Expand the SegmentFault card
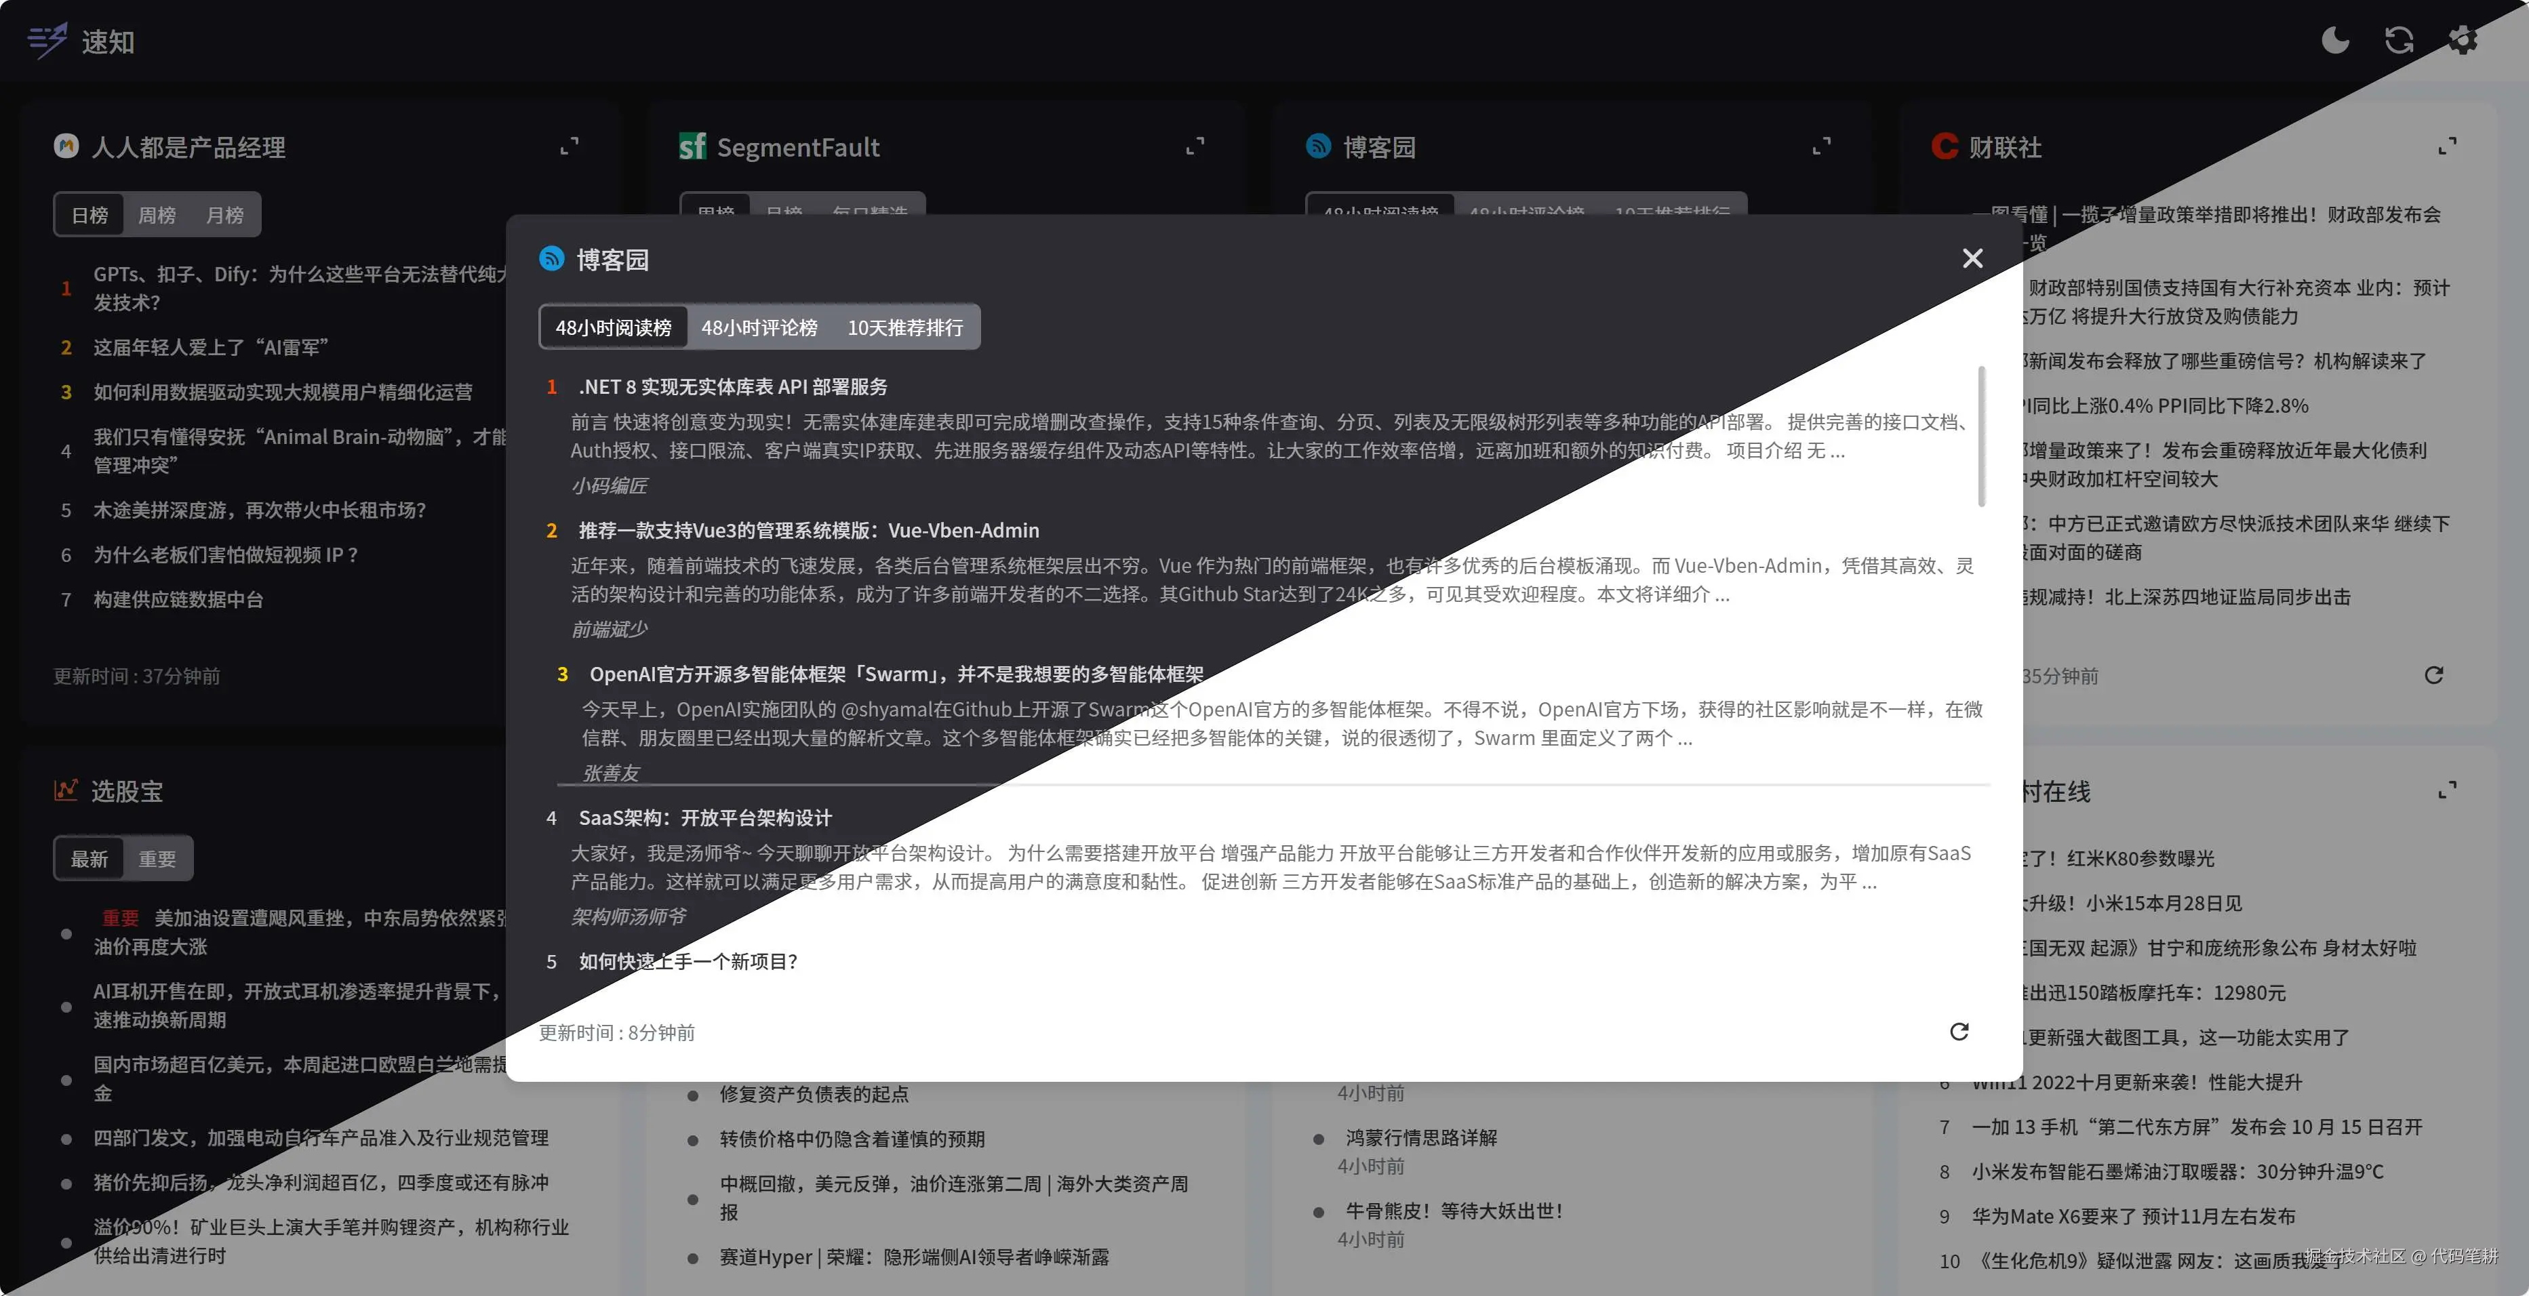The width and height of the screenshot is (2529, 1296). [1195, 146]
